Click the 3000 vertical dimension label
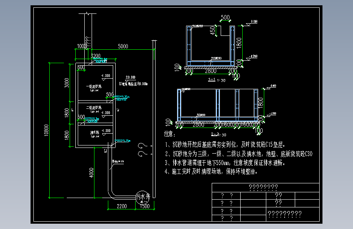Screen dimensions: 353x229 click(x=67, y=83)
